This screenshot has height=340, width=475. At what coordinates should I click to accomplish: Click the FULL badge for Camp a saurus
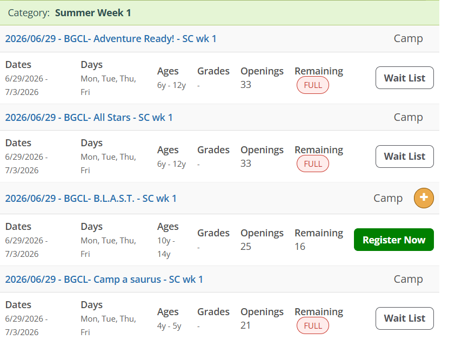coord(313,326)
